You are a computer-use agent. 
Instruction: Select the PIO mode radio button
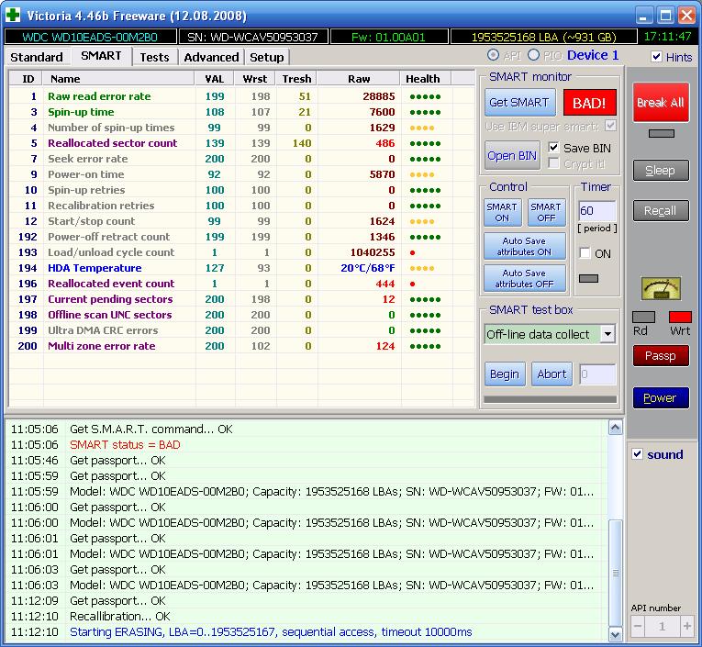click(x=533, y=56)
